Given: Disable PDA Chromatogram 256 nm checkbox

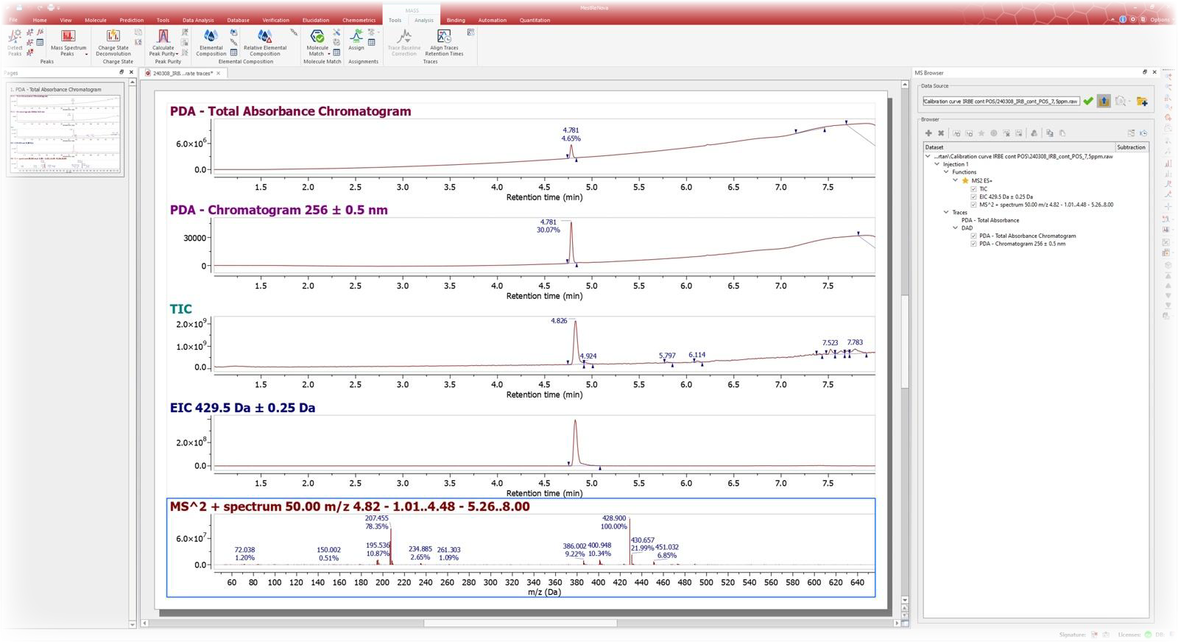Looking at the screenshot, I should [x=973, y=244].
